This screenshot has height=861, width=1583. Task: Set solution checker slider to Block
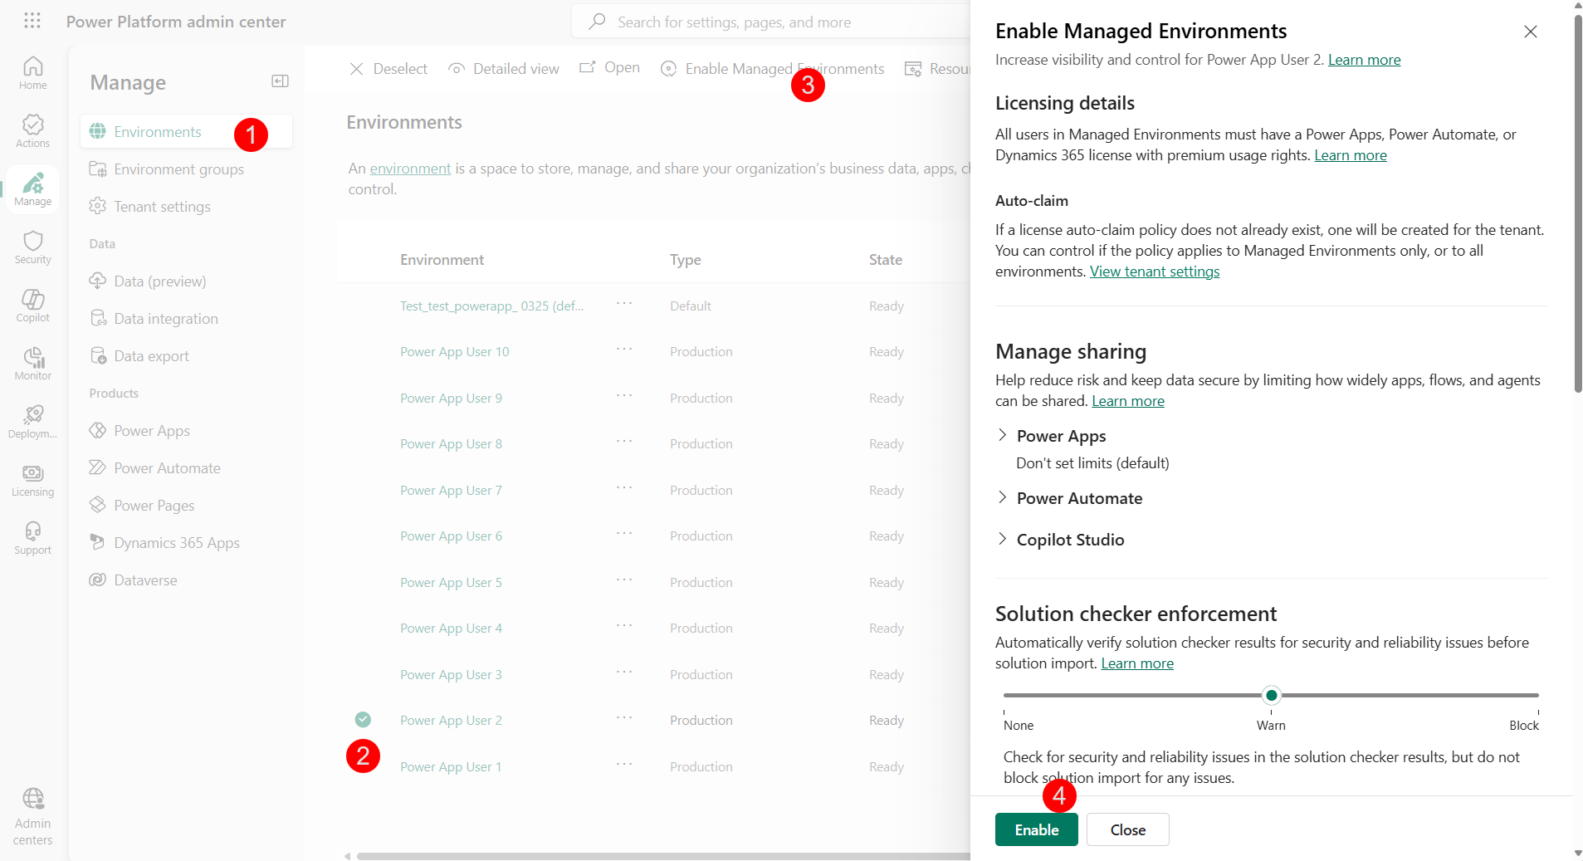pyautogui.click(x=1537, y=695)
